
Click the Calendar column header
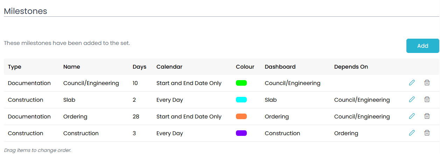pos(169,67)
